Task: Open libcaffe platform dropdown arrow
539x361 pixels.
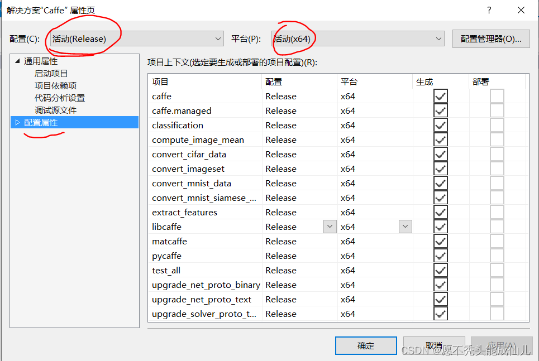Action: [x=406, y=227]
